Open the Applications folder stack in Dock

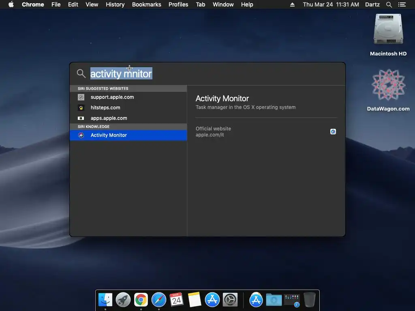click(x=256, y=300)
